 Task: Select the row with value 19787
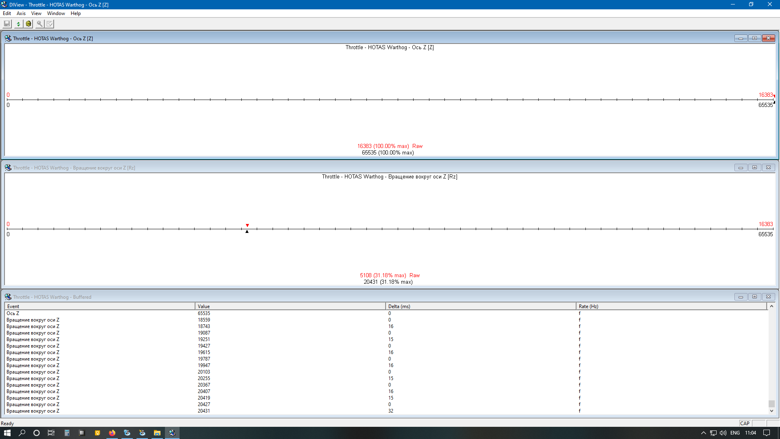(386, 359)
